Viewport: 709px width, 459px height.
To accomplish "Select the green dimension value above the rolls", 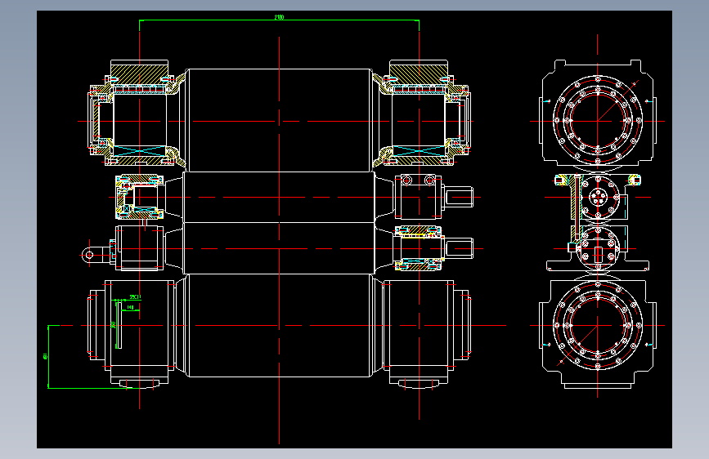I will (x=279, y=17).
